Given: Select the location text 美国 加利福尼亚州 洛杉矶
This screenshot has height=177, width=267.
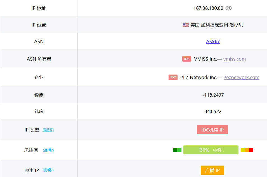Looking at the screenshot, I should pyautogui.click(x=216, y=25).
